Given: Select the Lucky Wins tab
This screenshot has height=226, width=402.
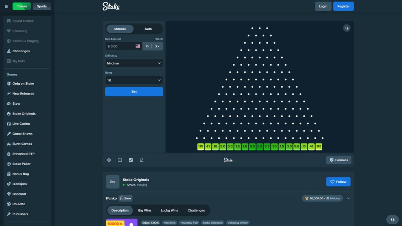Looking at the screenshot, I should (x=170, y=210).
